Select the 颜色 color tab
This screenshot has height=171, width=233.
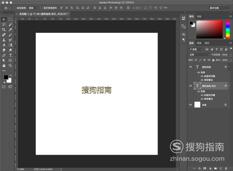click(191, 17)
